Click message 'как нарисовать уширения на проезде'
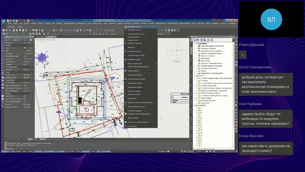This screenshot has width=305, height=172. (266, 149)
